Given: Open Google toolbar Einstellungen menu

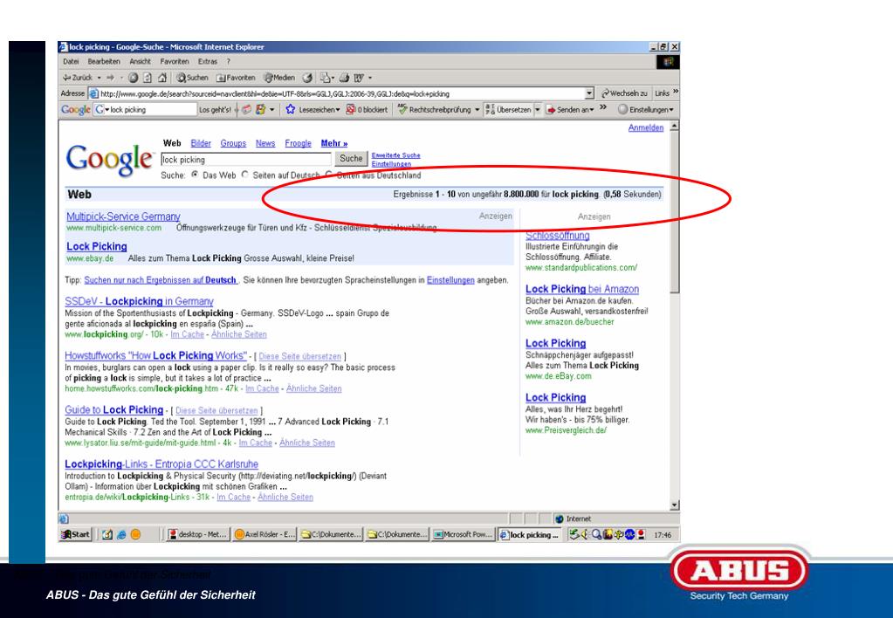Looking at the screenshot, I should pyautogui.click(x=646, y=109).
